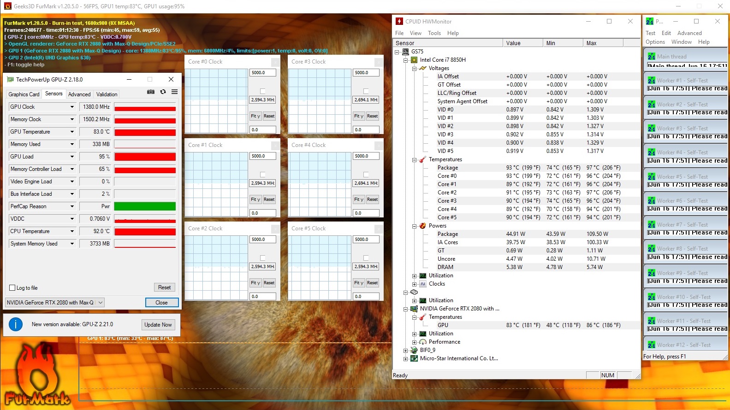This screenshot has height=410, width=730.
Task: Click Fit y in Core #0 Clock
Action: tap(255, 116)
